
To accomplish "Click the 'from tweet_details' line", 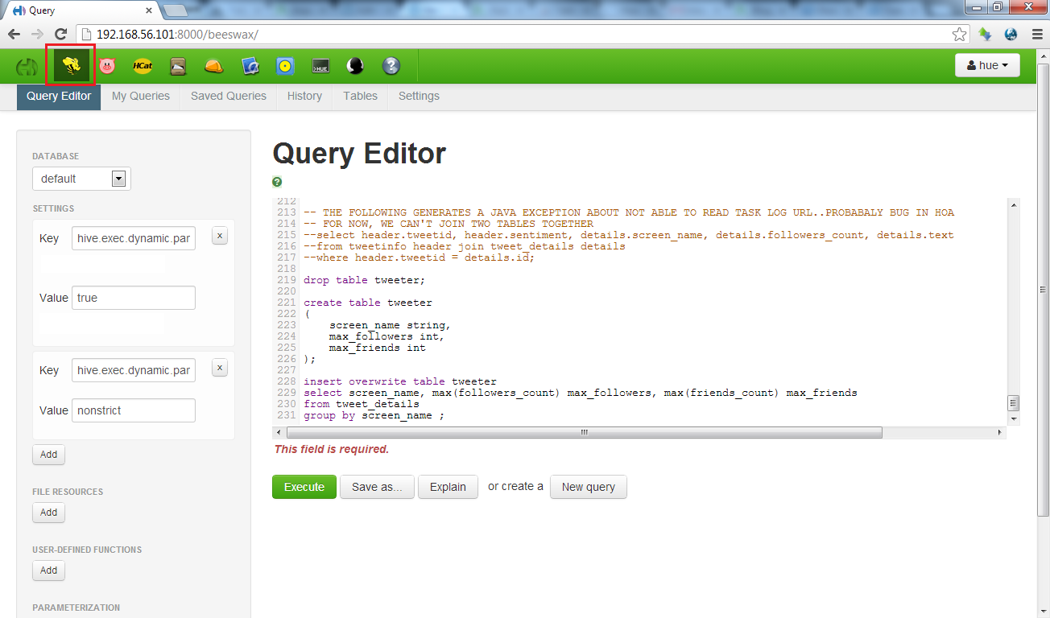I will point(362,404).
